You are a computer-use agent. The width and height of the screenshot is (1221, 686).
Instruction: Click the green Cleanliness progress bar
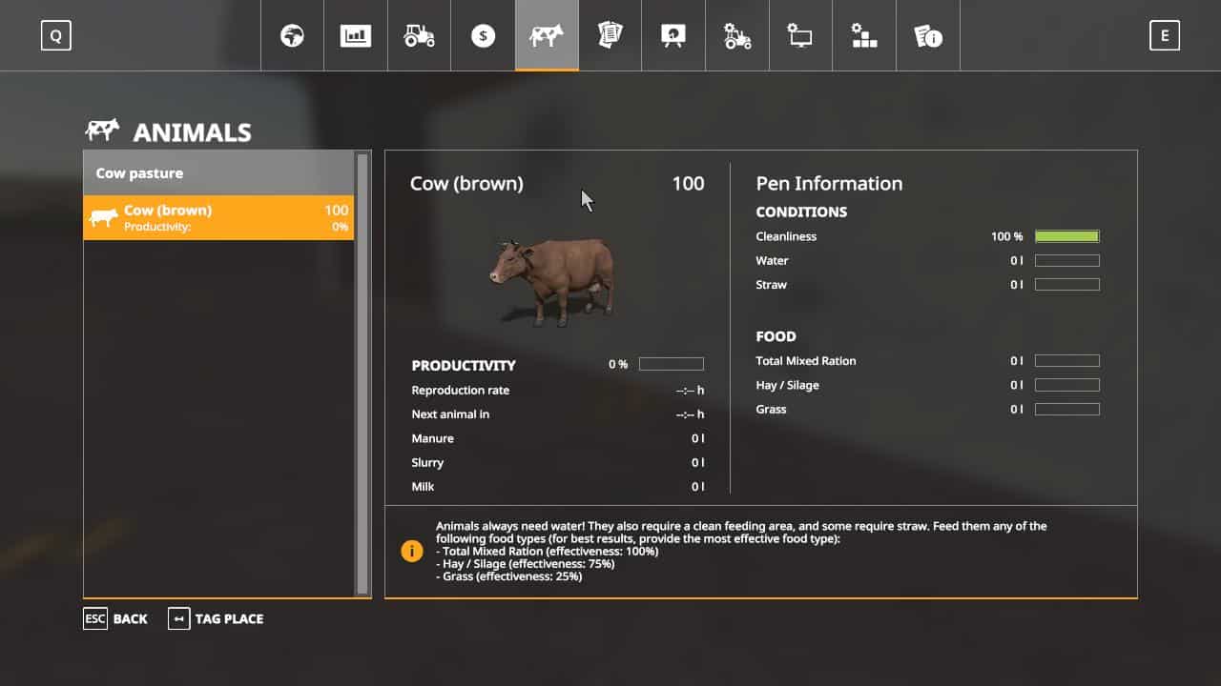coord(1066,236)
